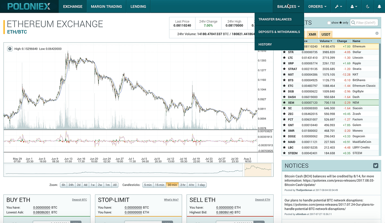Click the gear icon in the markets panel

click(377, 33)
